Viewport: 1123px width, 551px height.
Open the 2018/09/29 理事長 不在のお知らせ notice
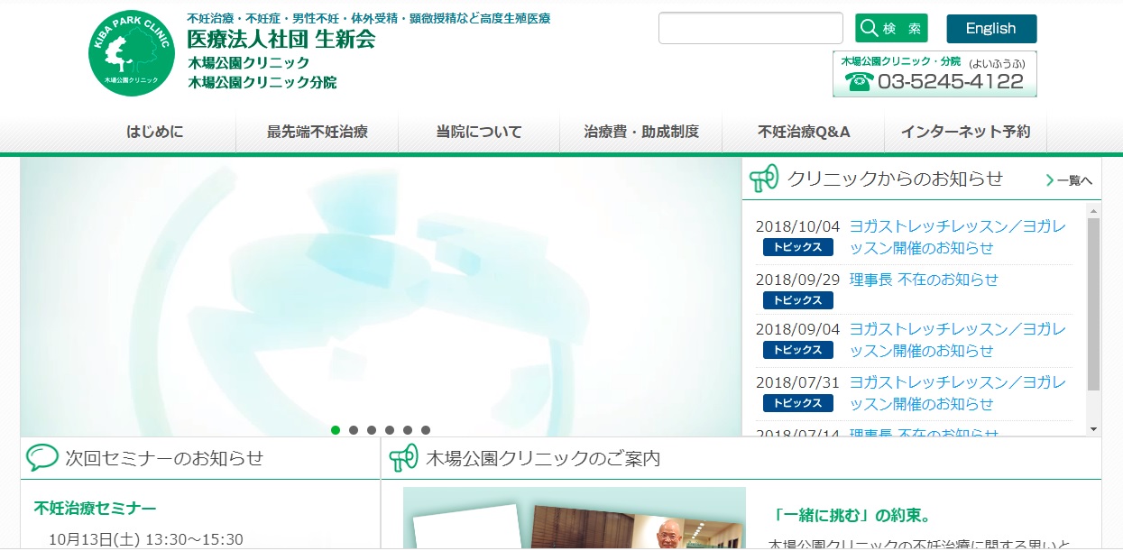tap(924, 280)
